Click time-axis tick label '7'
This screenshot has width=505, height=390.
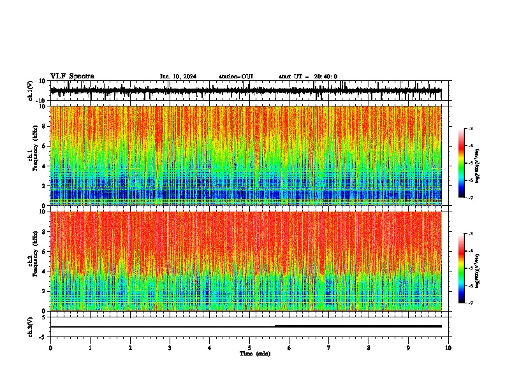(329, 348)
